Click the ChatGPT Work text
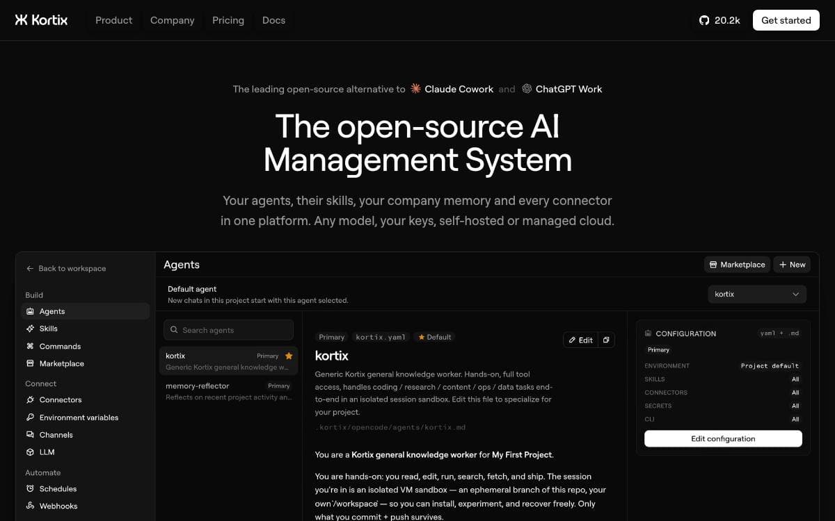Screen dimensions: 835x521 pos(569,89)
